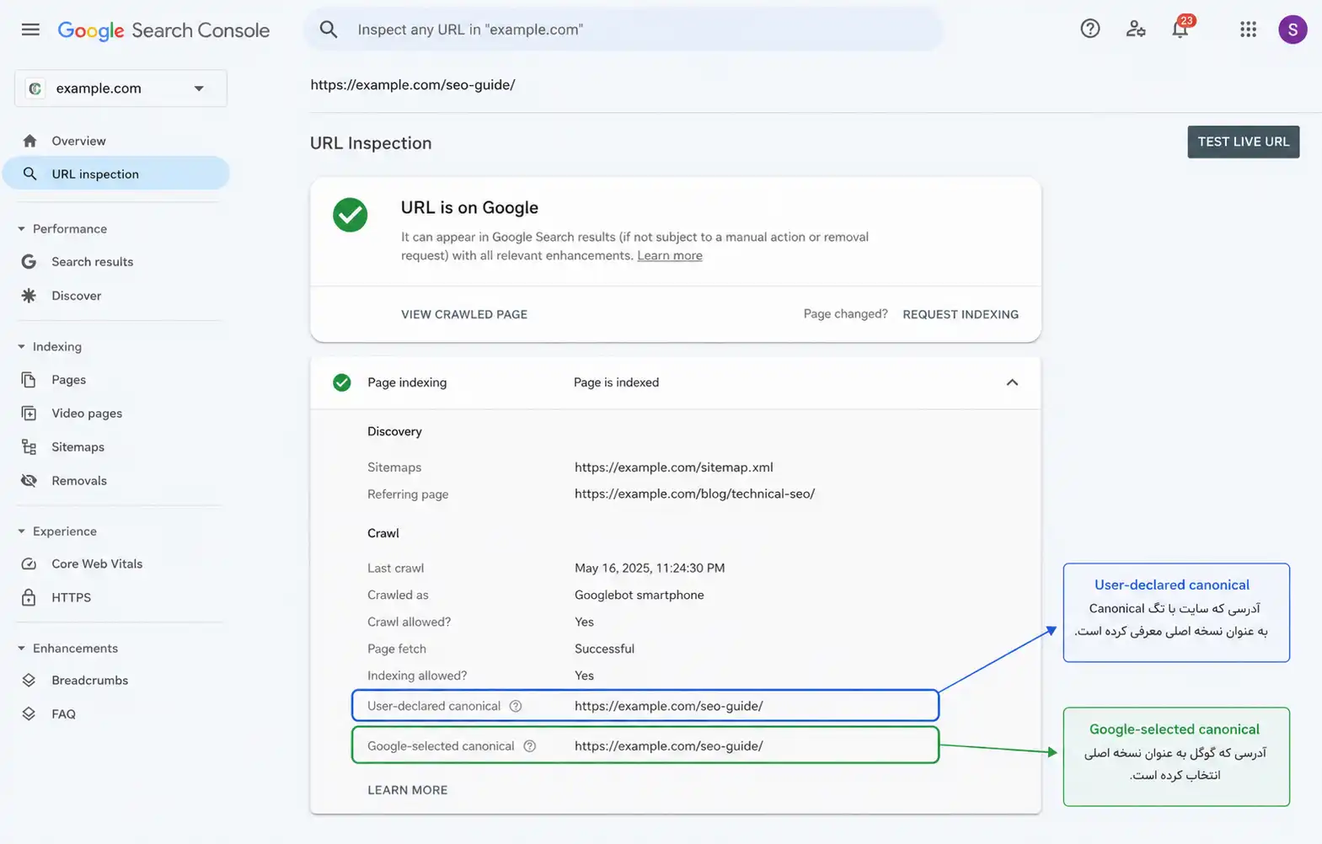This screenshot has height=844, width=1322.
Task: Collapse the Experience section
Action: [x=21, y=532]
